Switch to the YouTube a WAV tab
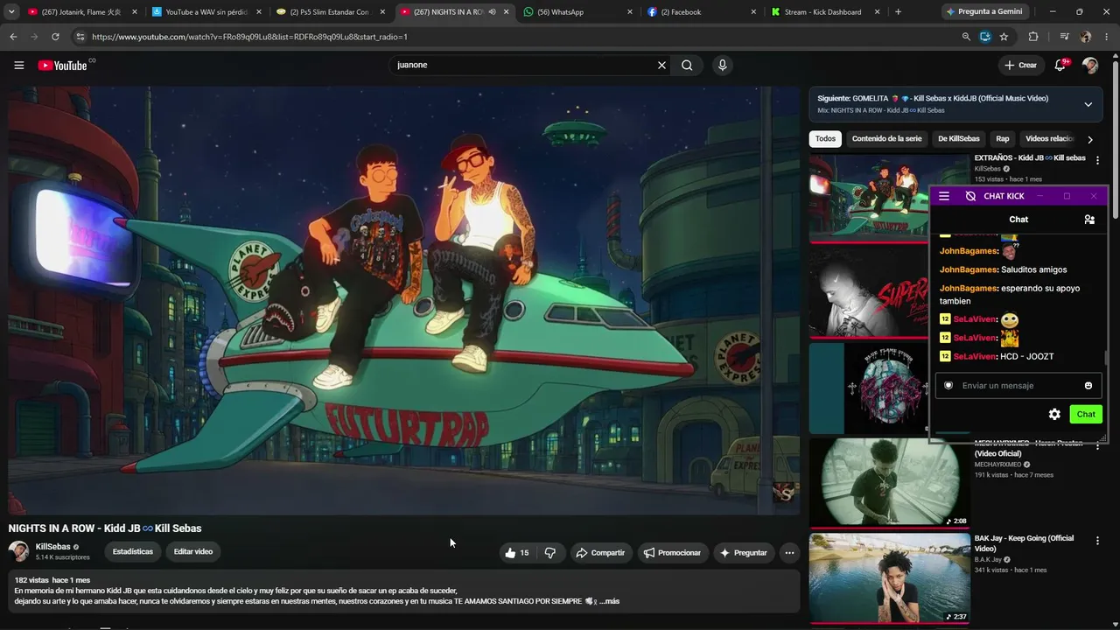Screen dimensions: 1120x630 [x=206, y=12]
